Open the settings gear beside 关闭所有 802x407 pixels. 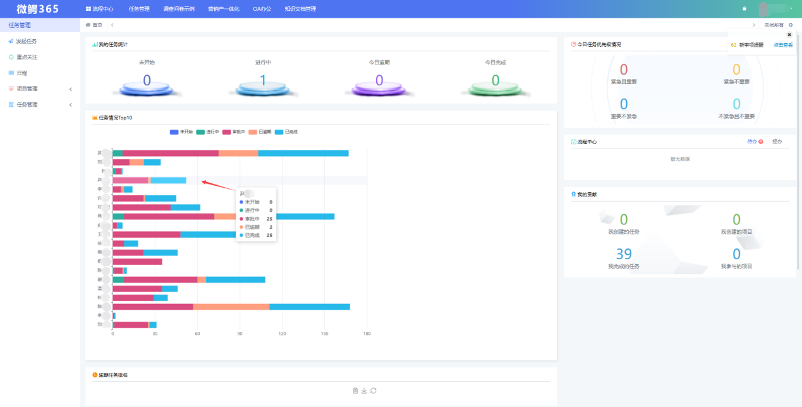pyautogui.click(x=790, y=25)
